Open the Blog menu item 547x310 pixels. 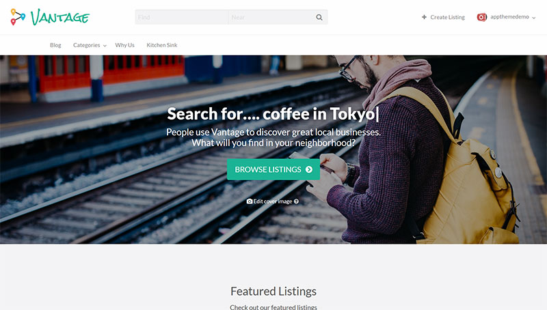click(55, 45)
